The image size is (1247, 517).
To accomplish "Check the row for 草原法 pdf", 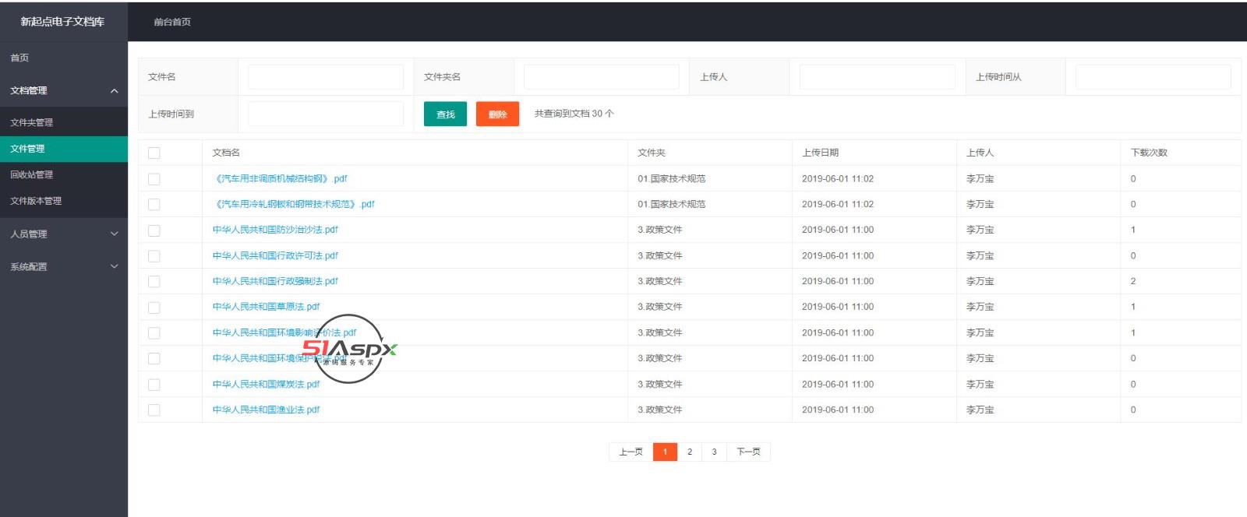I will tap(154, 308).
